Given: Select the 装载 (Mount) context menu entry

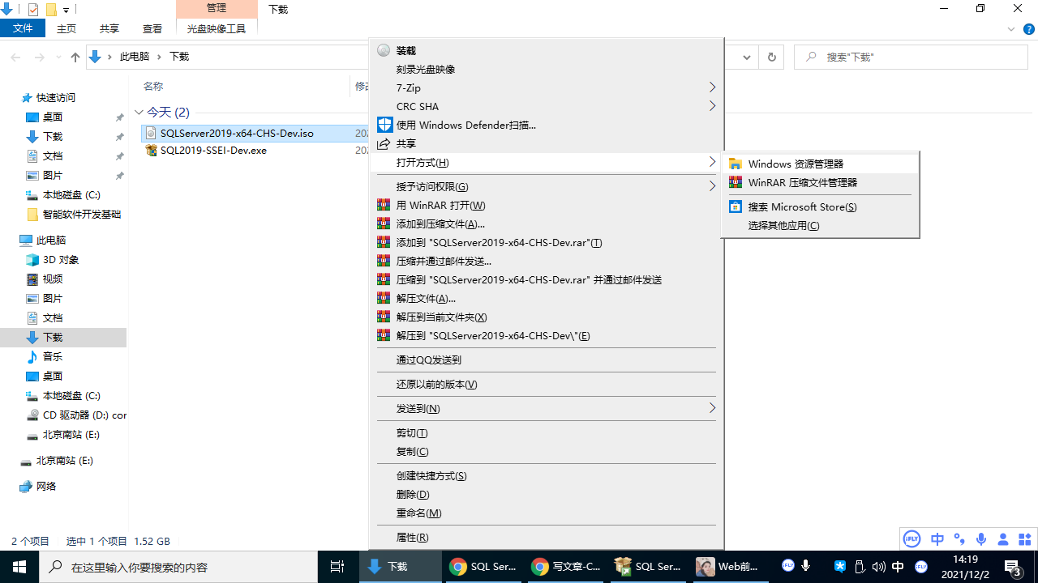Looking at the screenshot, I should tap(547, 50).
